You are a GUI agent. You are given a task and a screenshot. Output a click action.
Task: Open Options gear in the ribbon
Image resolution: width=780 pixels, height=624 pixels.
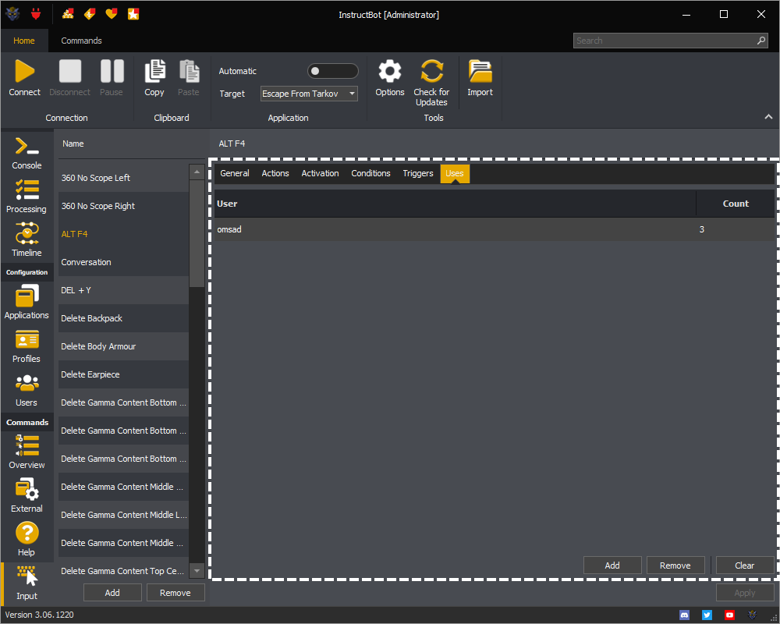coord(389,71)
